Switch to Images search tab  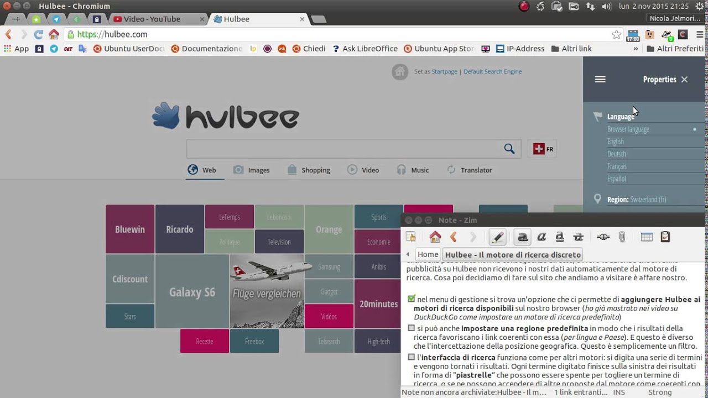(x=251, y=170)
